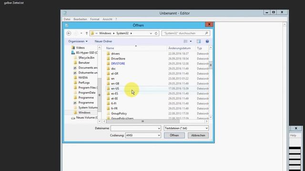Open the Editor window's system menu icon
Viewport: 305px width, 171px height.
tap(65, 13)
